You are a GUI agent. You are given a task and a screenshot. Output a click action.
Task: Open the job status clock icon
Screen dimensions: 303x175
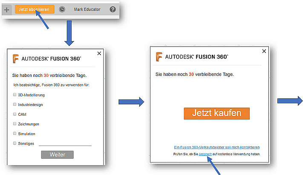[x=62, y=9]
